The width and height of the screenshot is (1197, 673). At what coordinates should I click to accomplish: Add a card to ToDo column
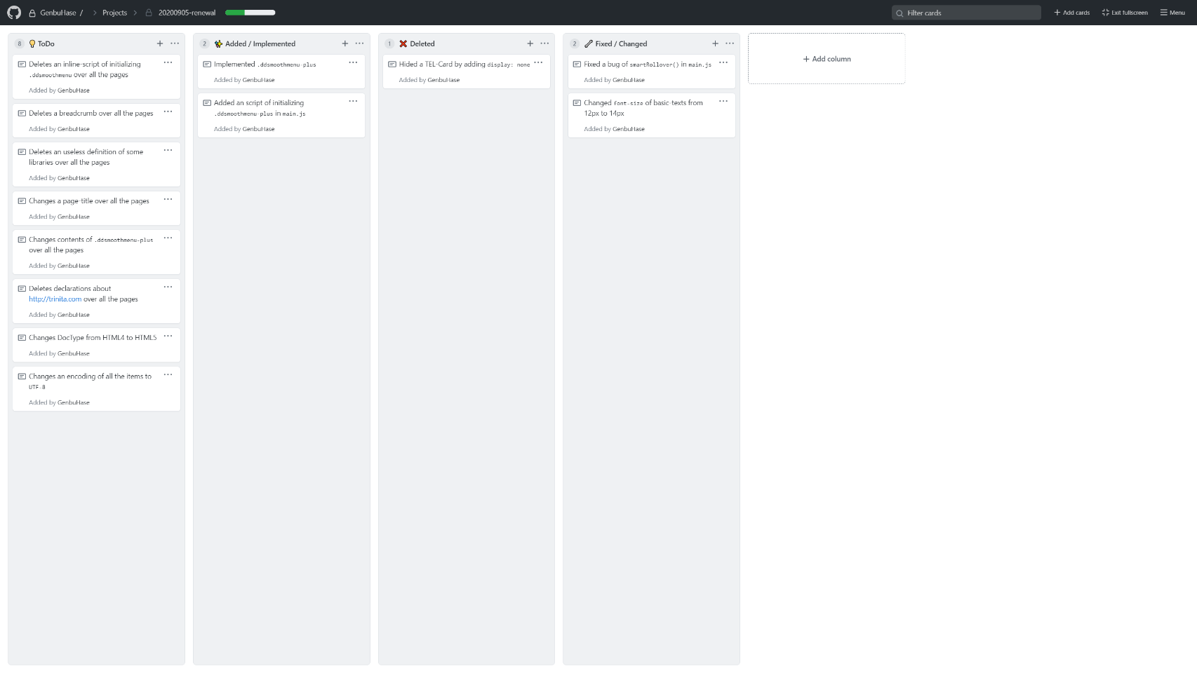pyautogui.click(x=160, y=43)
